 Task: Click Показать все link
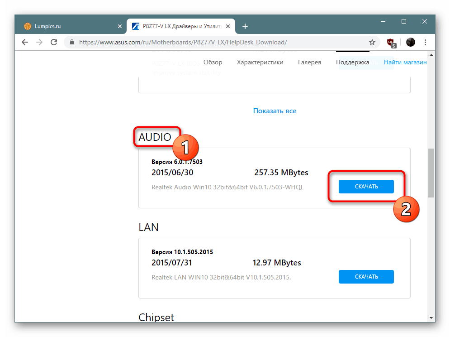[275, 111]
